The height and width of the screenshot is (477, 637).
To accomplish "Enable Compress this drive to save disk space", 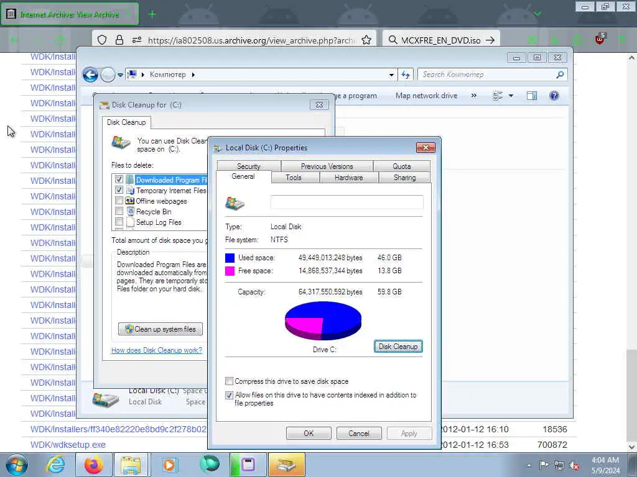I will pos(229,381).
